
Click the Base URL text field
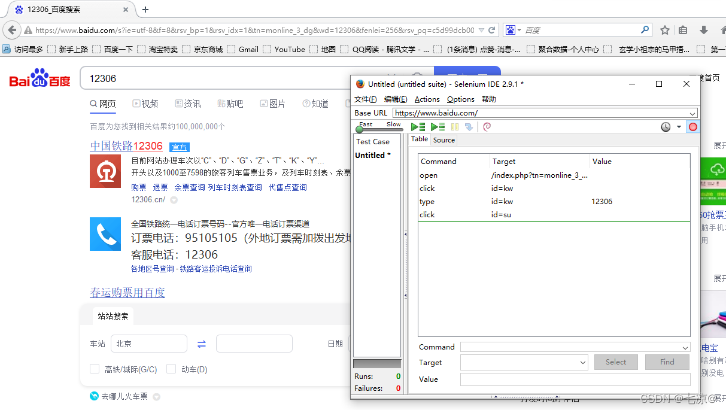(540, 113)
